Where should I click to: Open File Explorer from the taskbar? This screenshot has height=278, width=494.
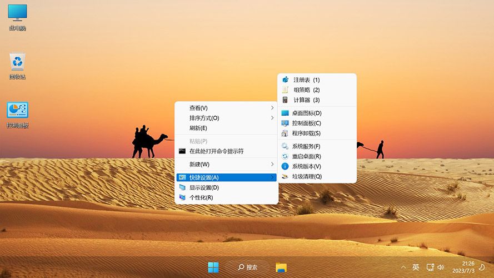tap(281, 267)
